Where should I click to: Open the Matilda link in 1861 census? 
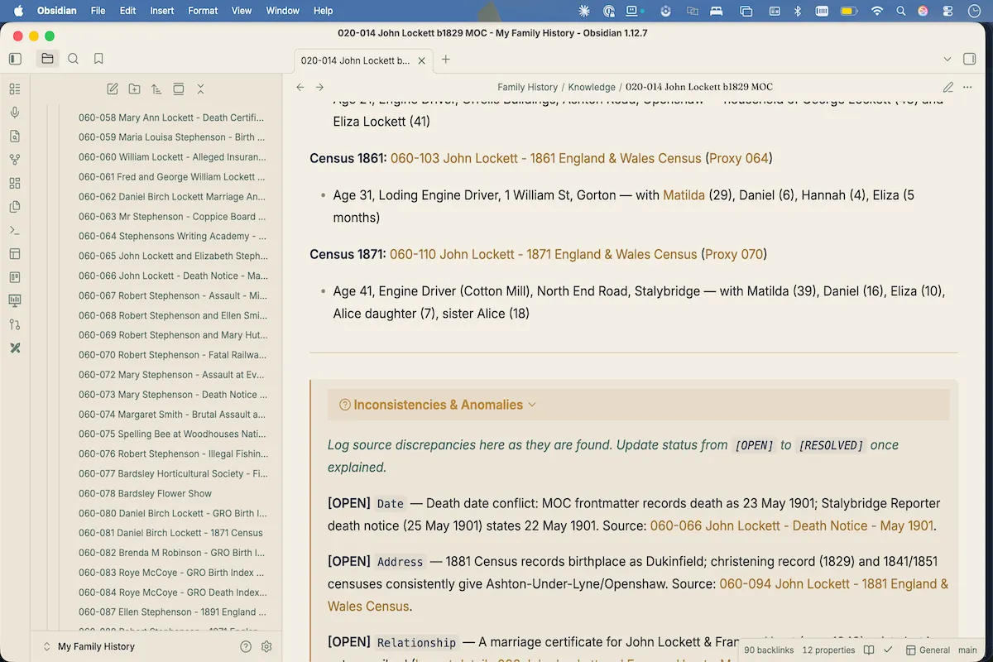pyautogui.click(x=684, y=195)
